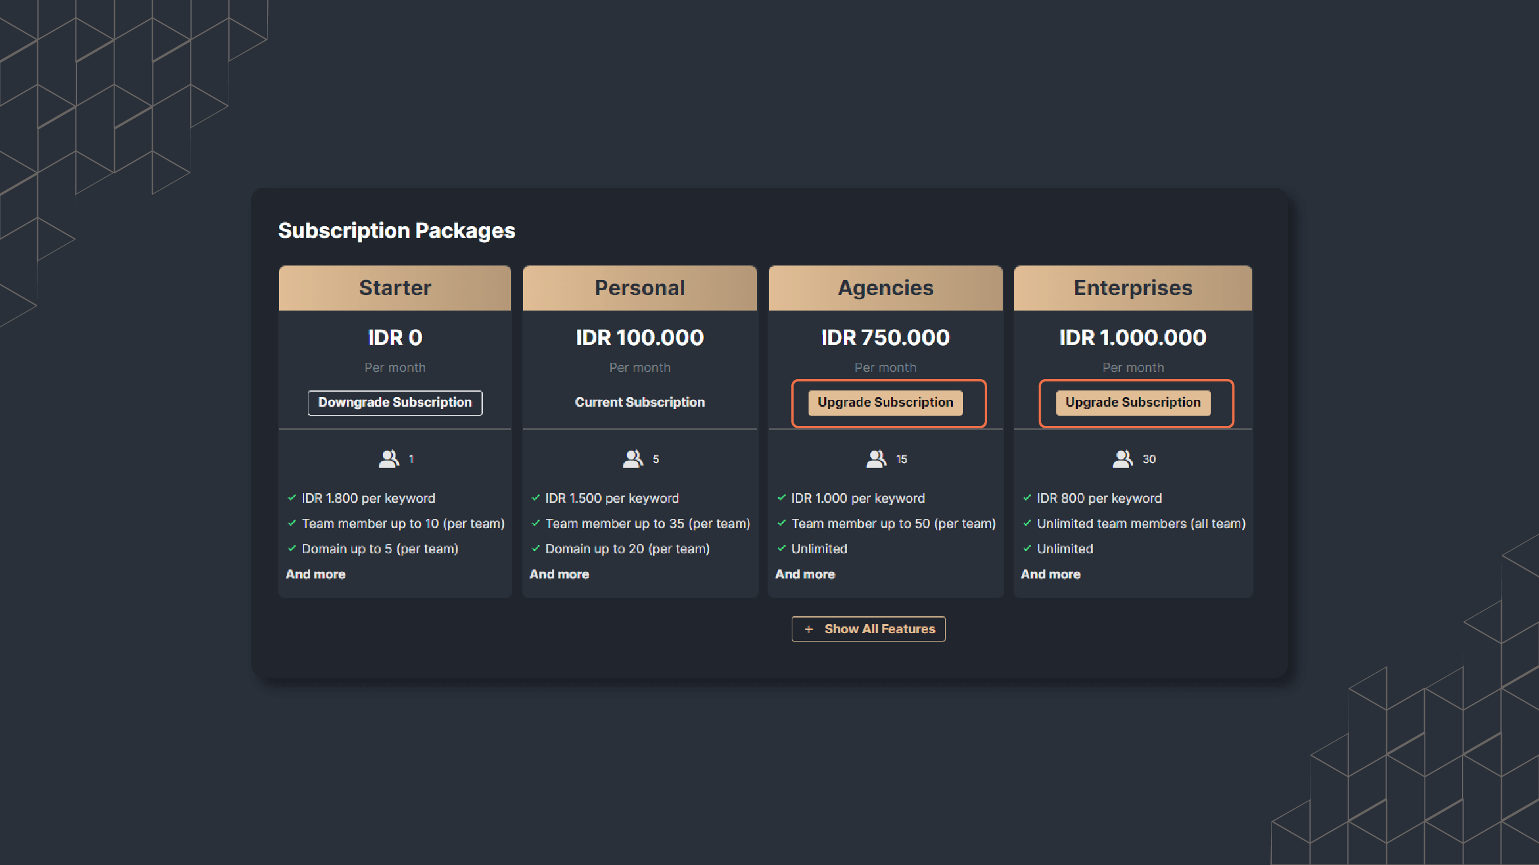Upgrade Subscription to Enterprises plan
Viewport: 1539px width, 865px height.
click(1133, 402)
